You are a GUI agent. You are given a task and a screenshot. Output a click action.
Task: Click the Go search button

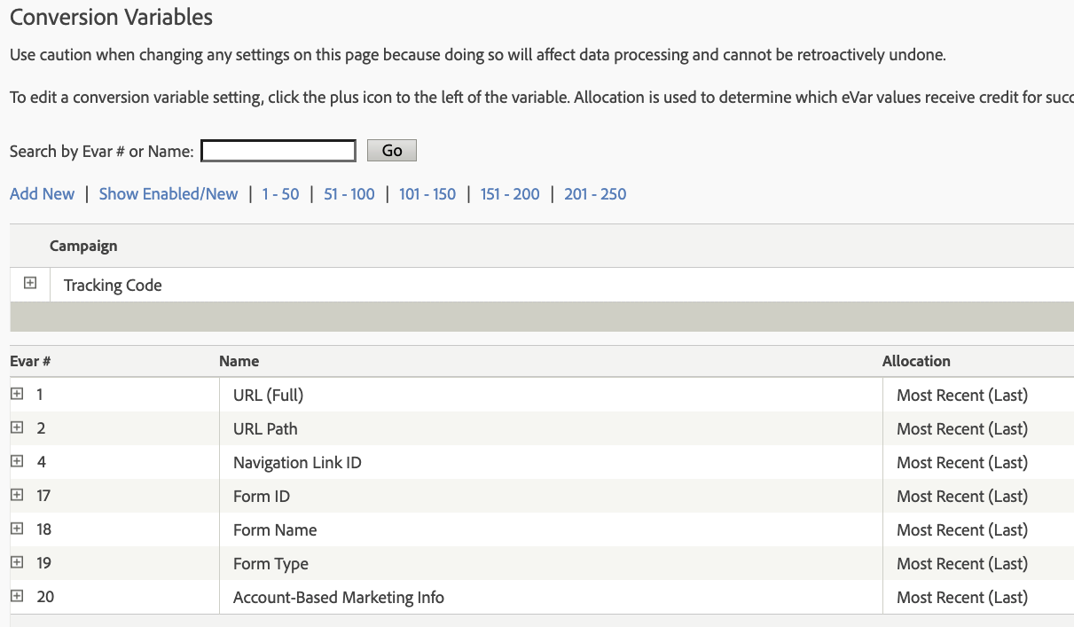point(392,151)
